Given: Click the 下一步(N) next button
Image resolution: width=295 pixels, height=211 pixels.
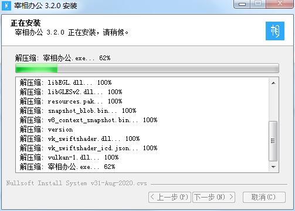Looking at the screenshot, I should pos(213,198).
